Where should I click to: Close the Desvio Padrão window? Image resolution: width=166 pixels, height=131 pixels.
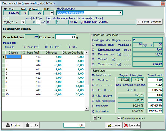click(x=163, y=4)
